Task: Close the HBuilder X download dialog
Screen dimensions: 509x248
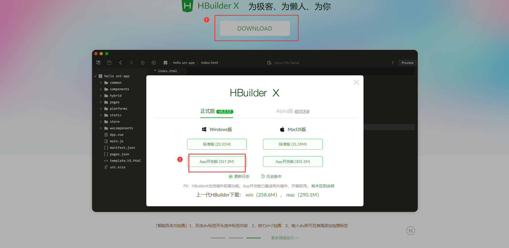Action: point(356,82)
